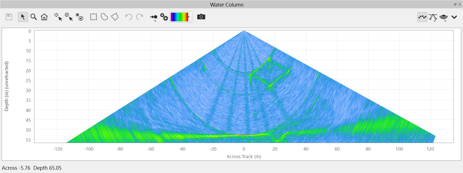Select the freehand lasso selection tool
The height and width of the screenshot is (173, 463).
click(104, 17)
